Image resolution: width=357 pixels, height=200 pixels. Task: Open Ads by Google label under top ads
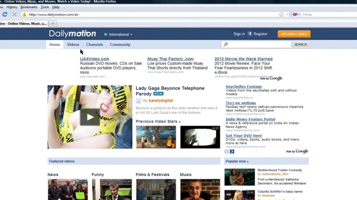[271, 78]
